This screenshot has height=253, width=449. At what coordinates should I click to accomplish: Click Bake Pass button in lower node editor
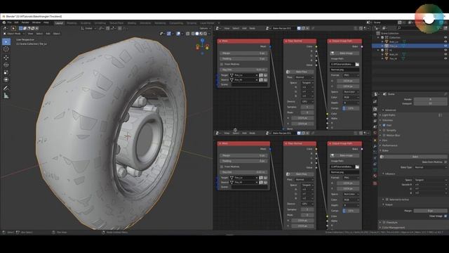click(x=300, y=174)
